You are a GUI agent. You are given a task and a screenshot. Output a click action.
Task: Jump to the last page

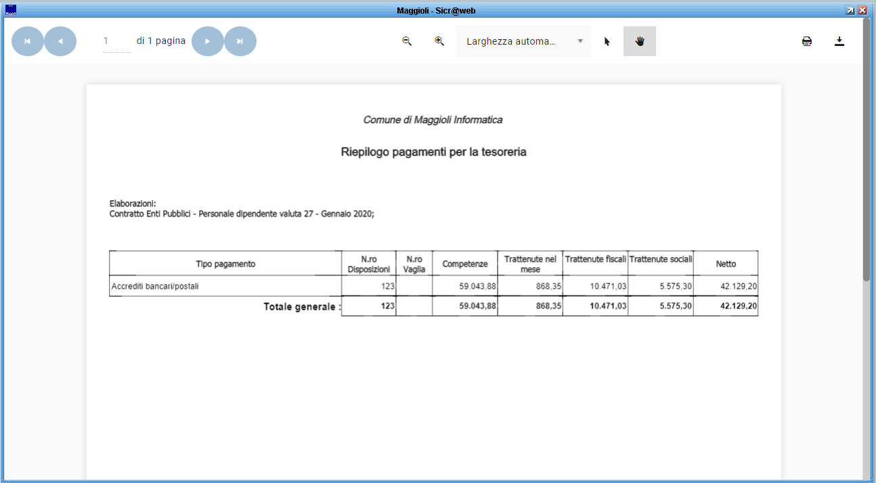click(240, 41)
